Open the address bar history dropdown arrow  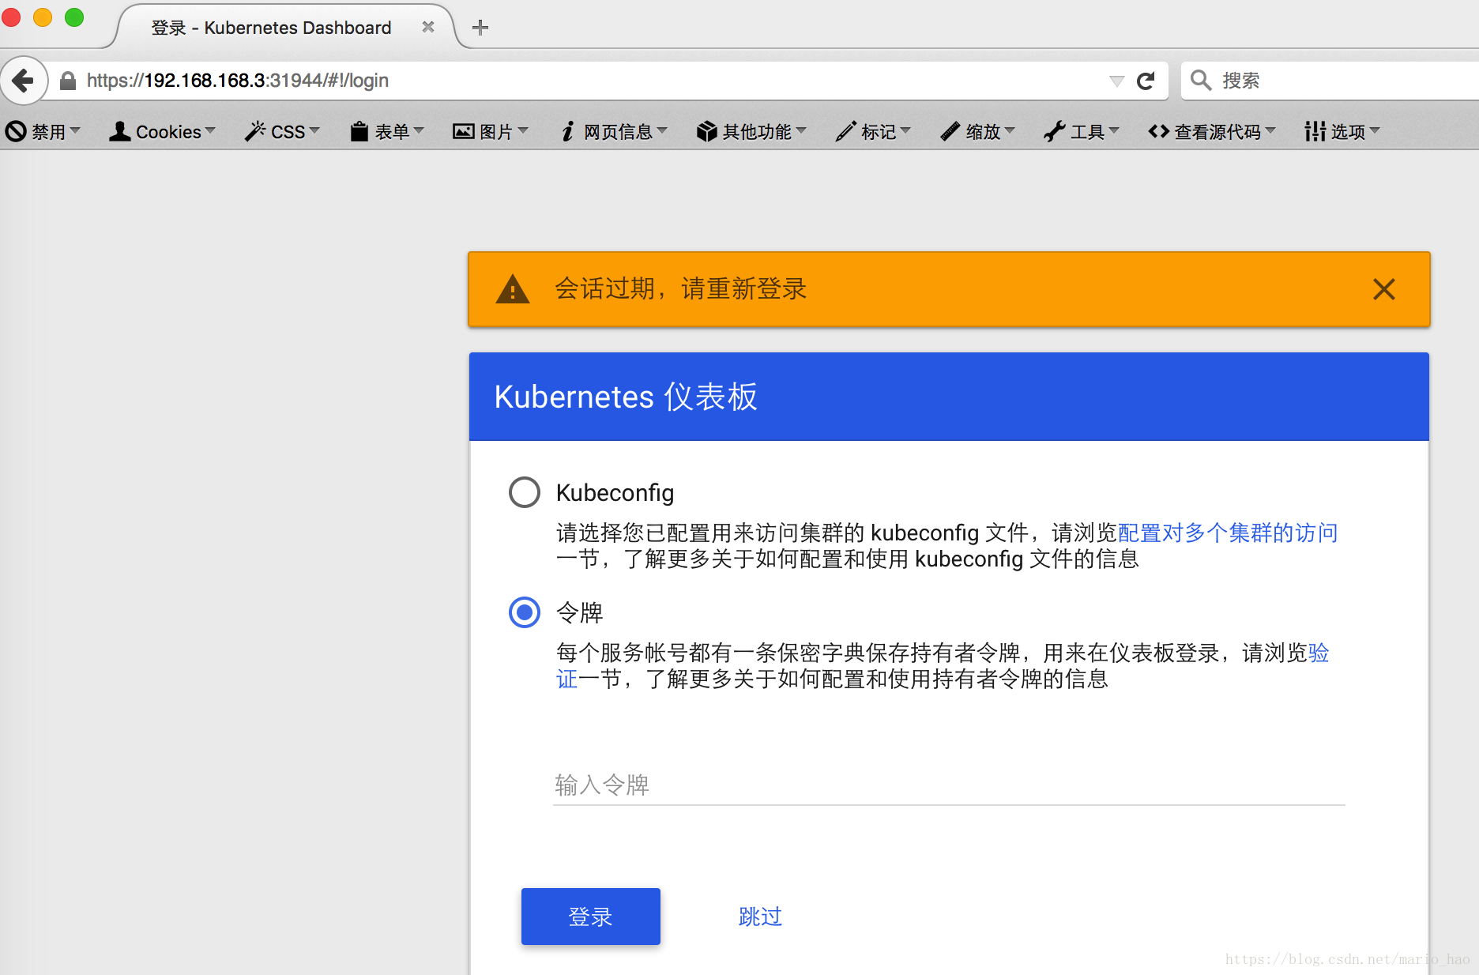click(x=1116, y=81)
